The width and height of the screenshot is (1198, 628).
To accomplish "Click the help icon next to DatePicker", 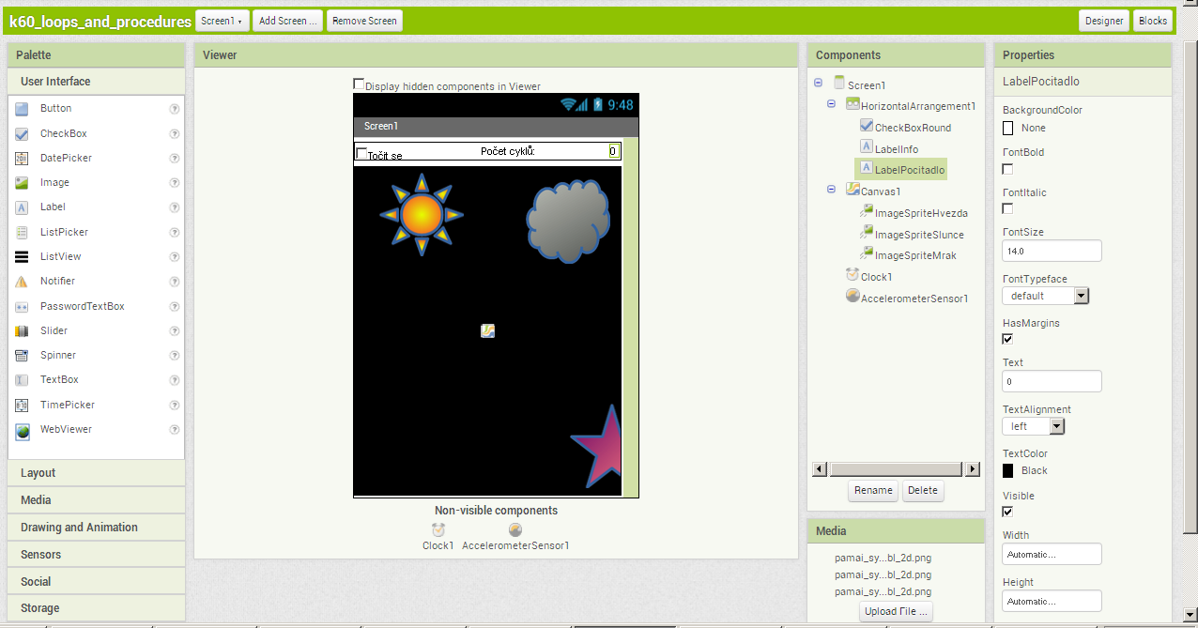I will [174, 159].
